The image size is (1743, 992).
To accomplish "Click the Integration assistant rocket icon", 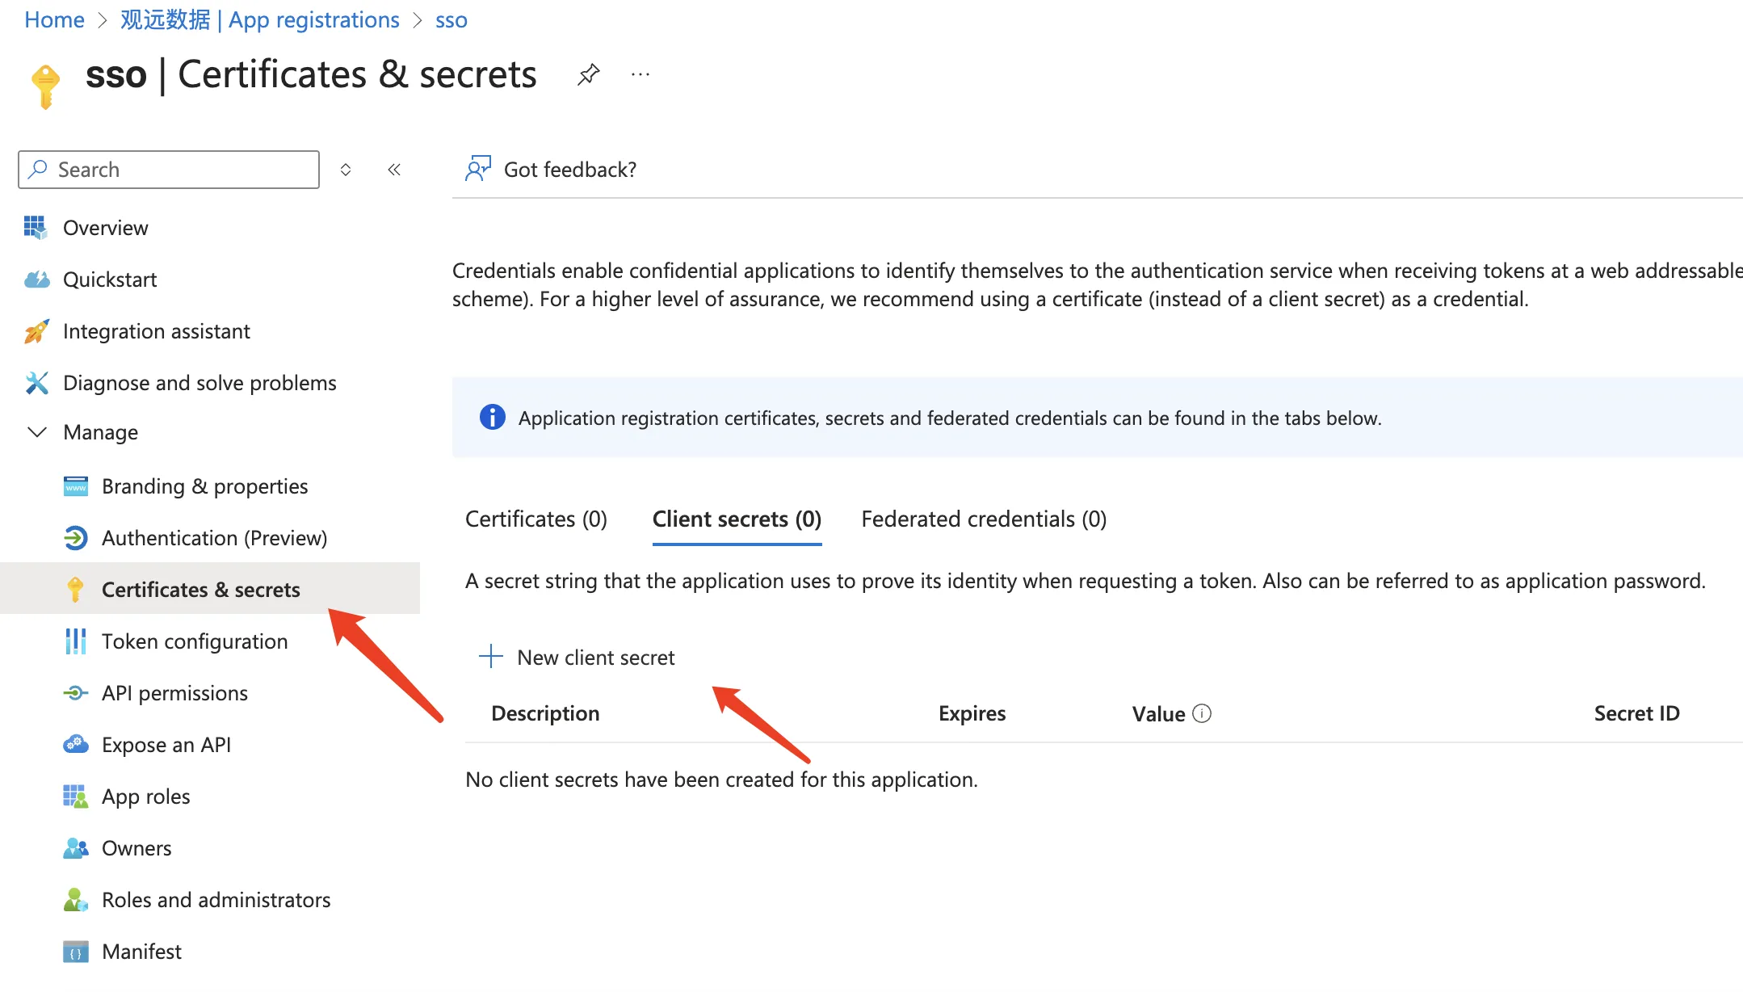I will coord(36,331).
